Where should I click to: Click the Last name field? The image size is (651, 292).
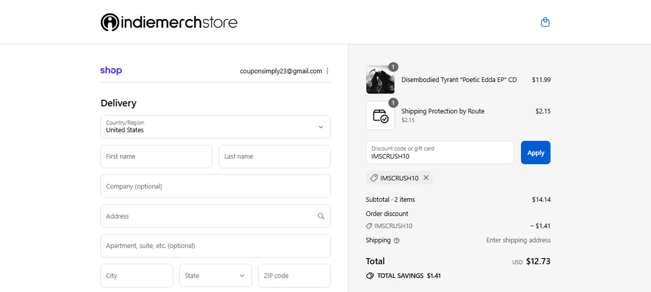[x=275, y=156]
